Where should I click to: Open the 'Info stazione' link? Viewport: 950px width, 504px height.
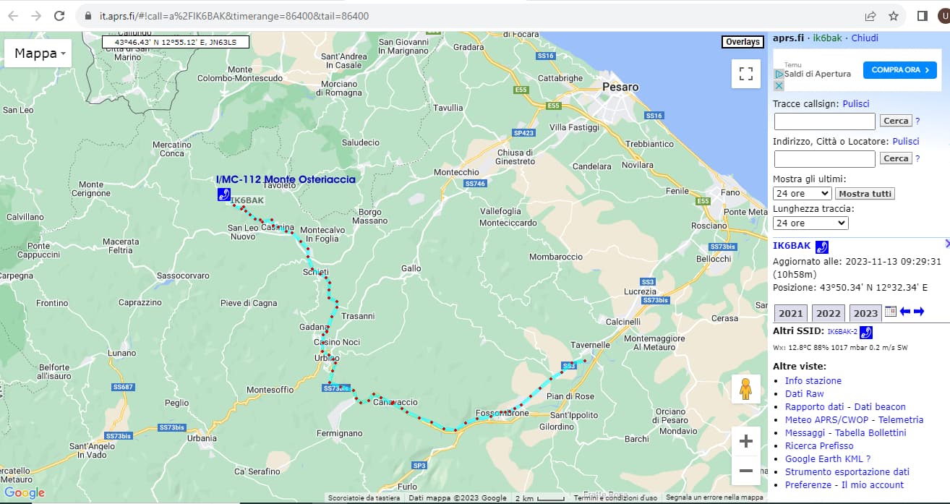pos(813,380)
